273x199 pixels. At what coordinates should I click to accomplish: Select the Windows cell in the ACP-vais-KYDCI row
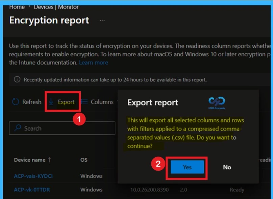click(x=92, y=176)
